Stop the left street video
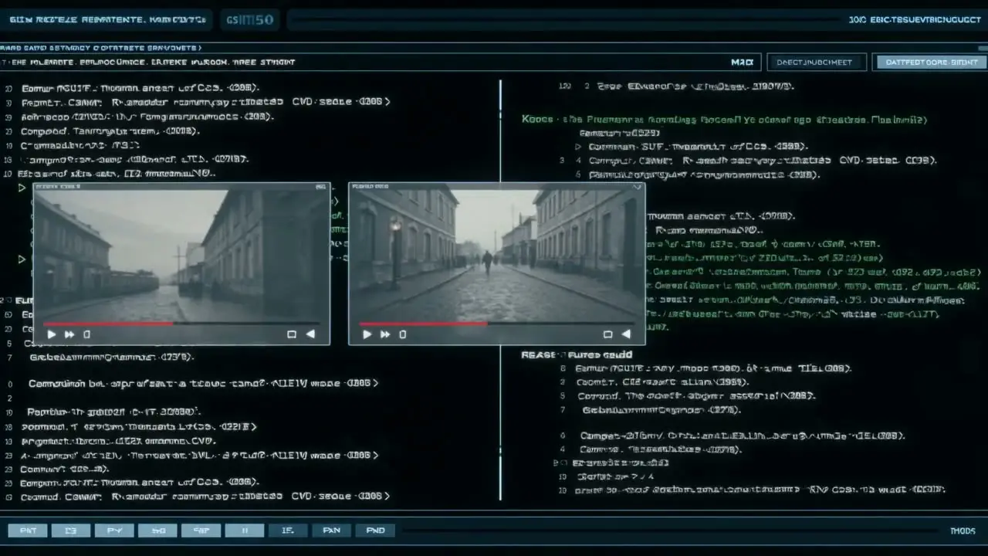The image size is (988, 556). click(86, 334)
